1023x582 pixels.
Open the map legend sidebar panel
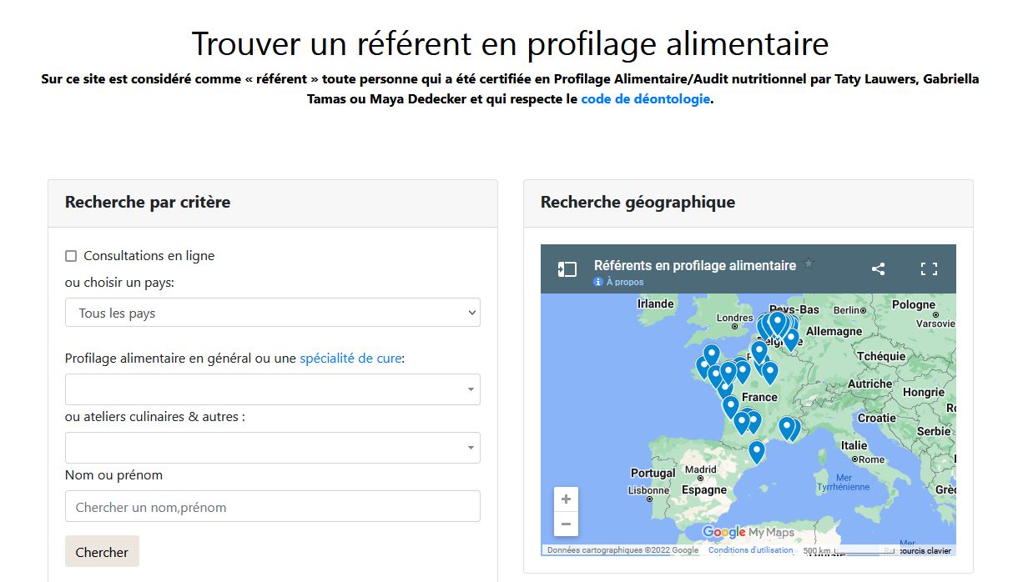[x=567, y=269]
